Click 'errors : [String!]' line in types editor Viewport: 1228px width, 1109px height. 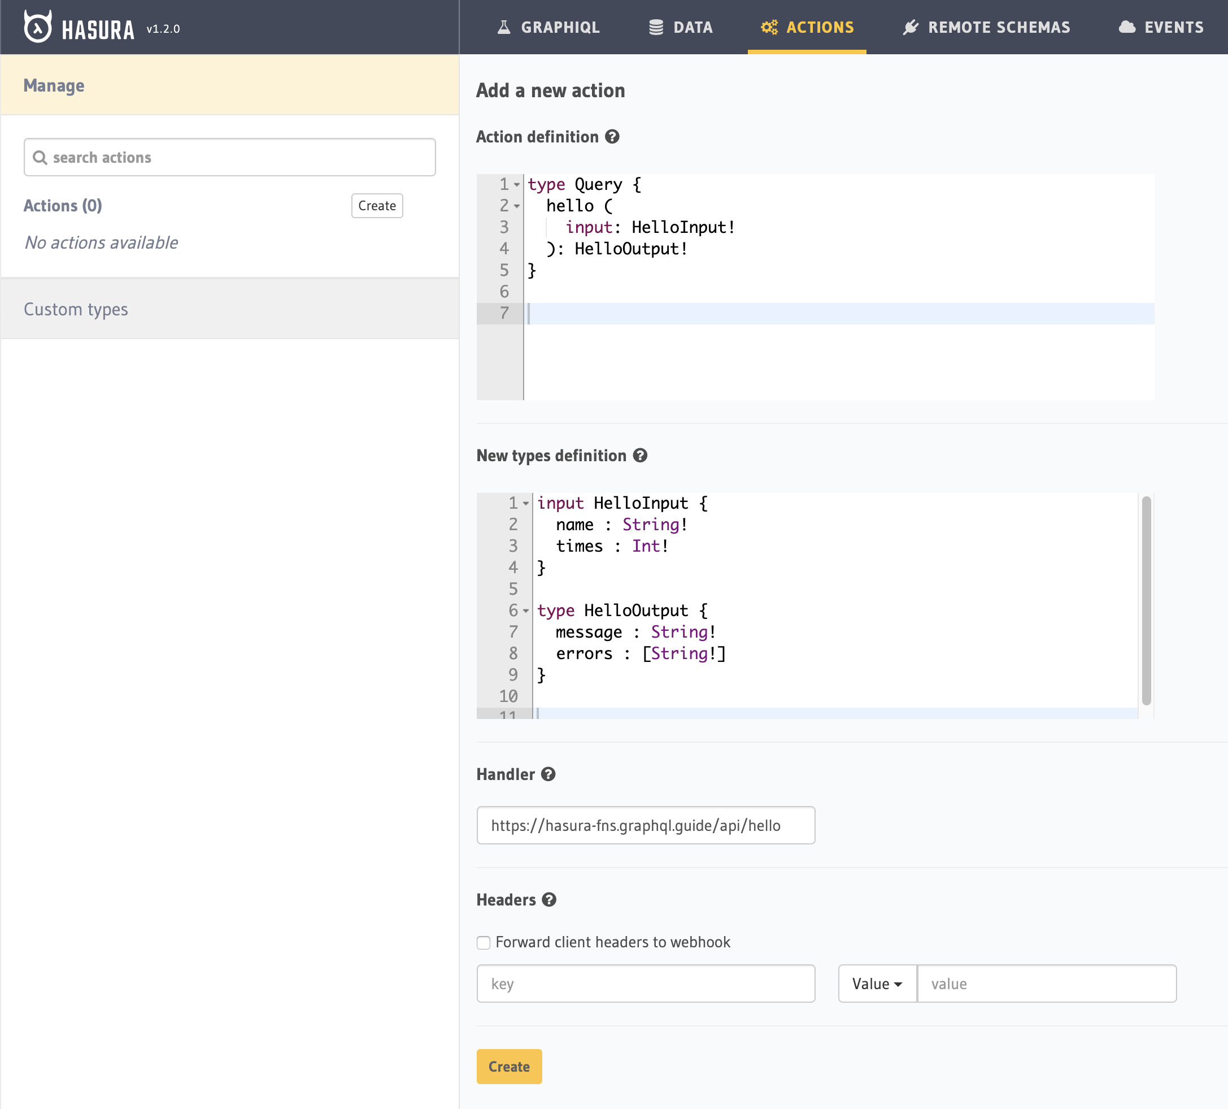tap(641, 653)
